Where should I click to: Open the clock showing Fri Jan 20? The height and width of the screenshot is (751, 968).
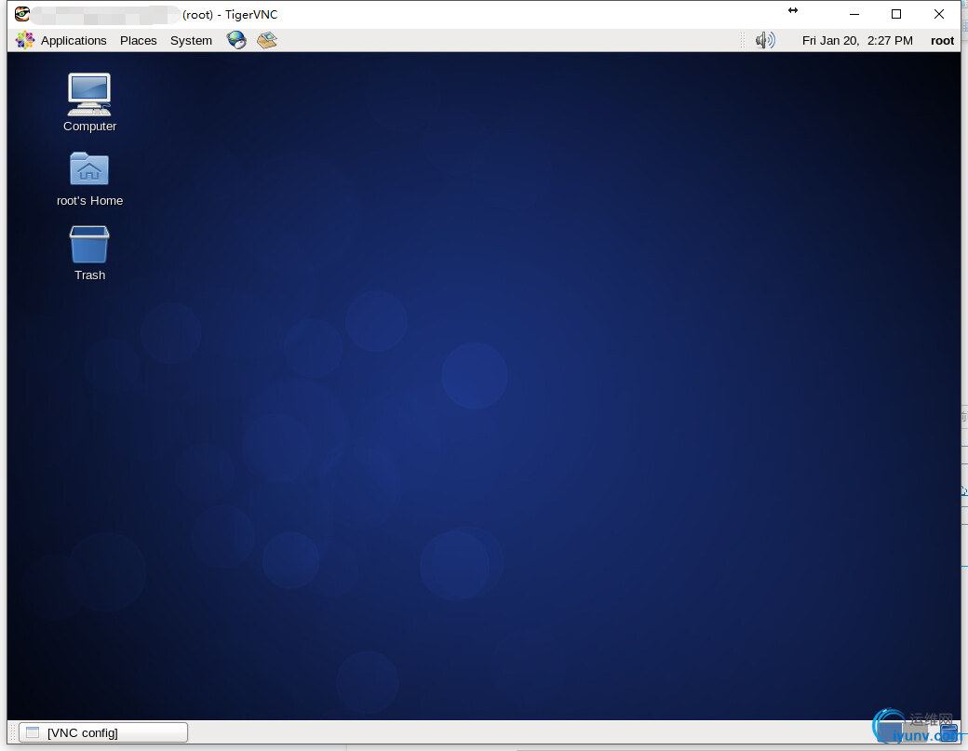857,41
